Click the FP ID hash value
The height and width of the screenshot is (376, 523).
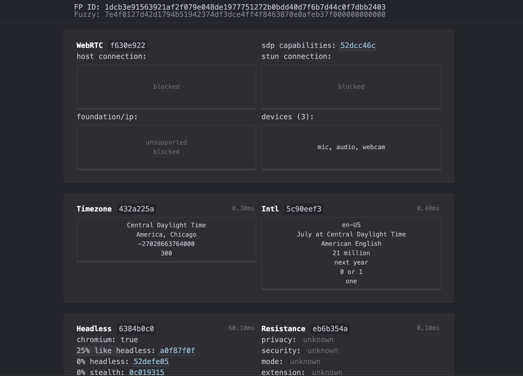pos(245,7)
